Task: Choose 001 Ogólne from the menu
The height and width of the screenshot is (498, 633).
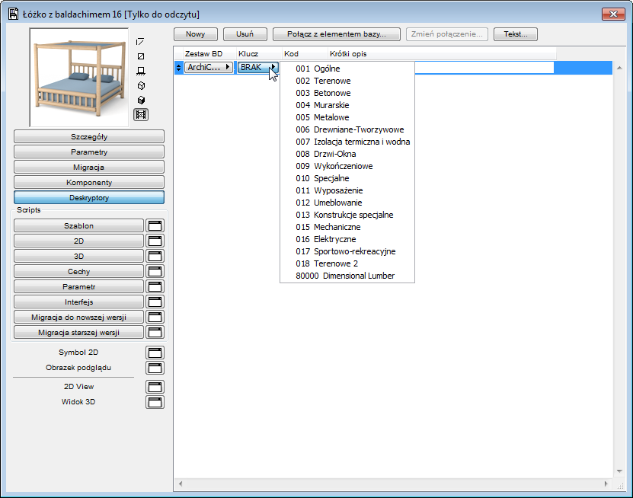Action: coord(347,69)
